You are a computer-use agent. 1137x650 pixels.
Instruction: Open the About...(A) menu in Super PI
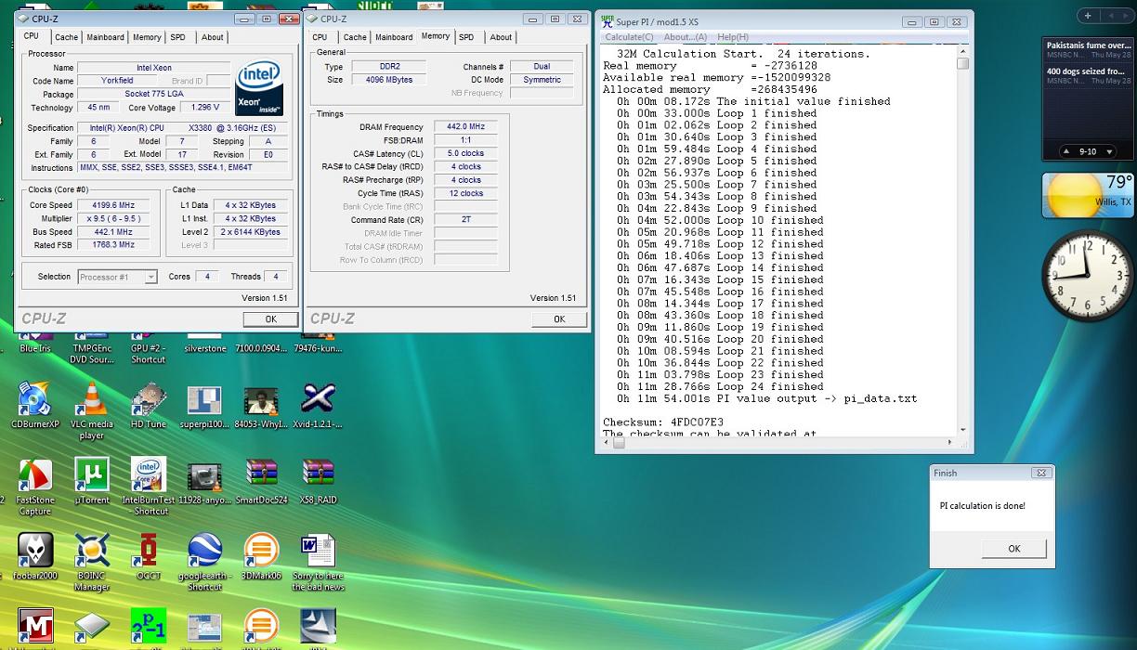pos(686,37)
